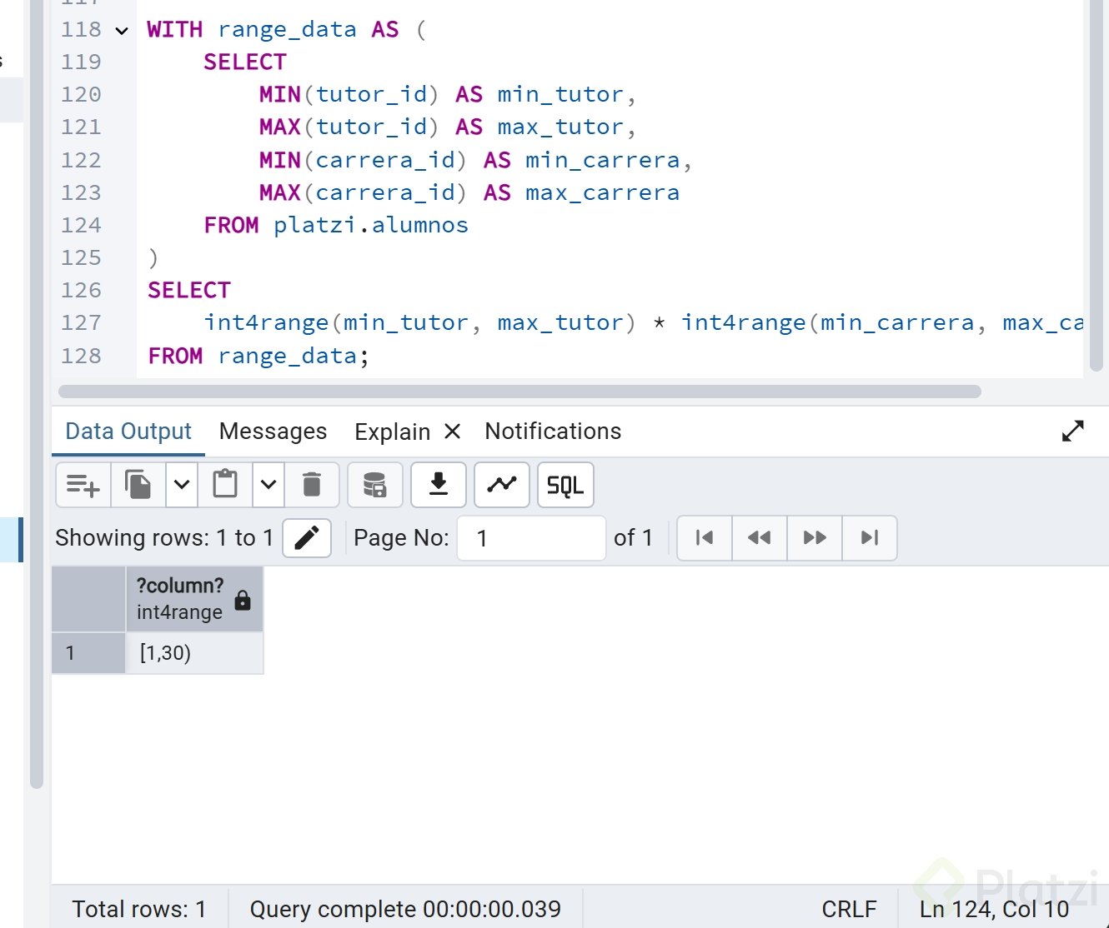Click the Query complete 00:00:00.039 status
The image size is (1109, 928).
pyautogui.click(x=405, y=909)
